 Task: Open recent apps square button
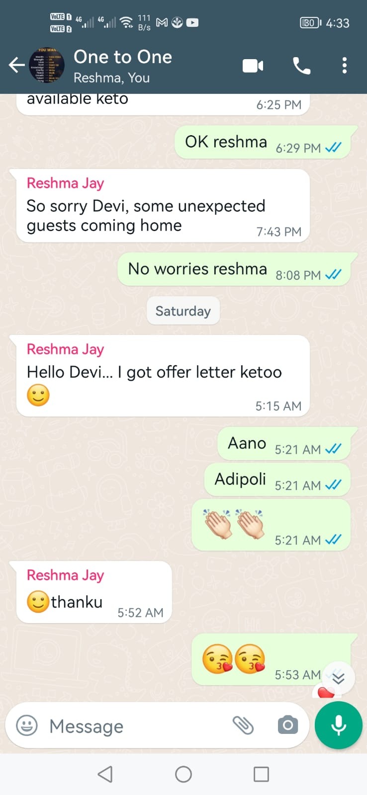tap(261, 774)
